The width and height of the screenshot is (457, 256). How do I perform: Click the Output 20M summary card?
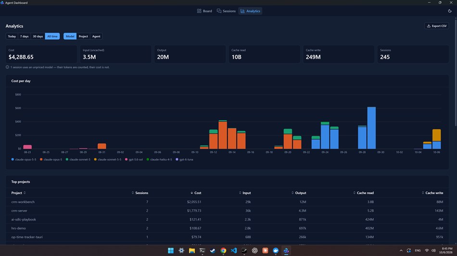click(190, 54)
